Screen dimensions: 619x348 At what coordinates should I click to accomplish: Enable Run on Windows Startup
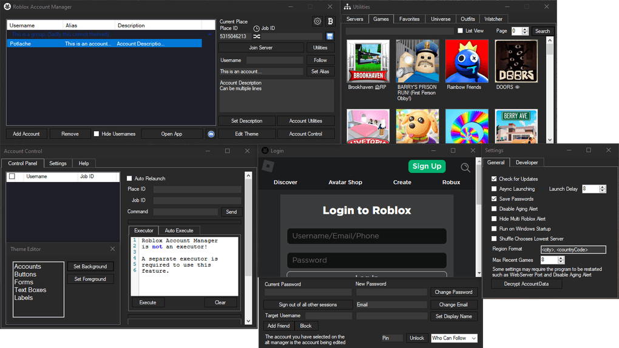(x=494, y=229)
